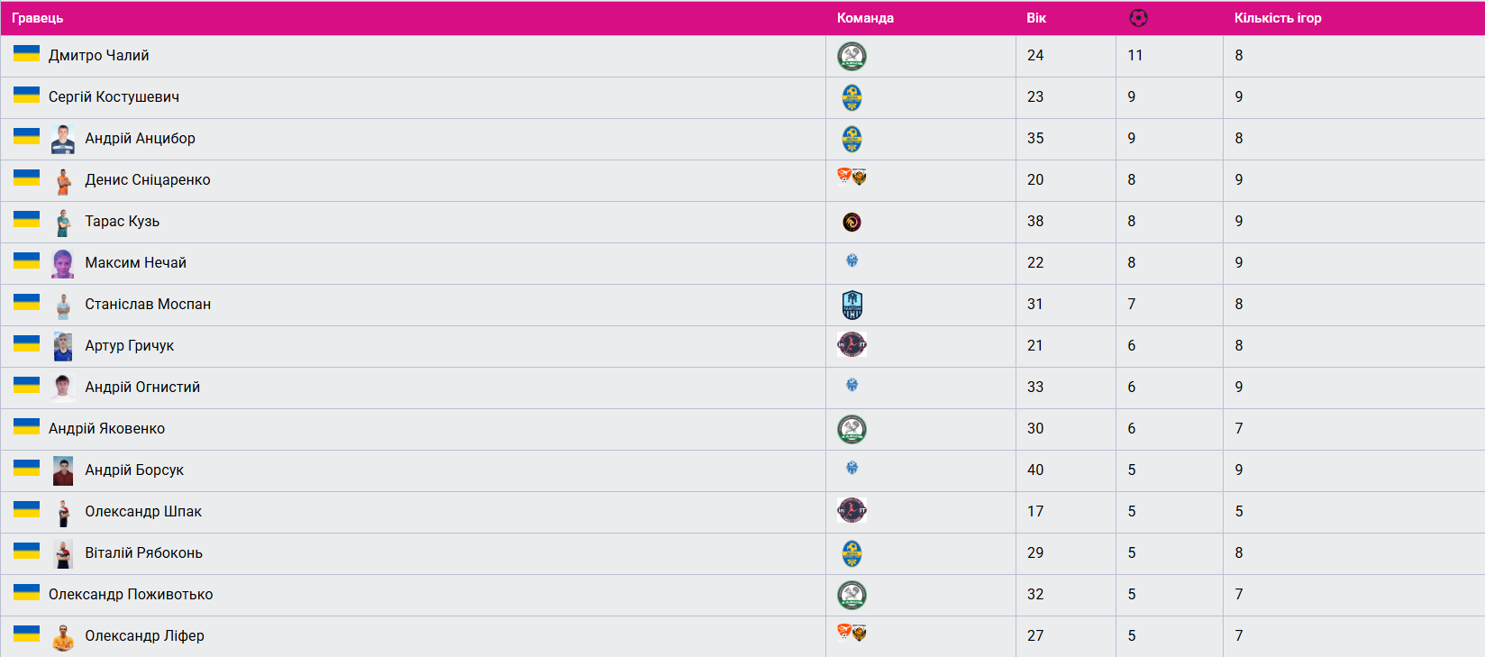Screen dimensions: 1485x657
Task: Click Олександр Ліфер's photo thumbnail
Action: 63,637
